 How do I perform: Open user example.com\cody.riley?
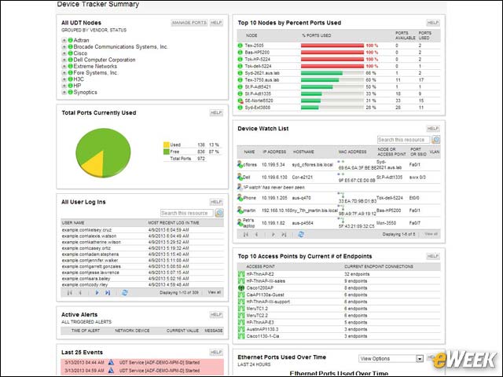point(85,284)
